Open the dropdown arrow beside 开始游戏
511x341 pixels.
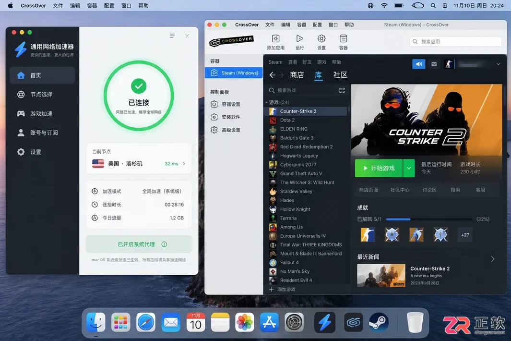click(x=409, y=168)
